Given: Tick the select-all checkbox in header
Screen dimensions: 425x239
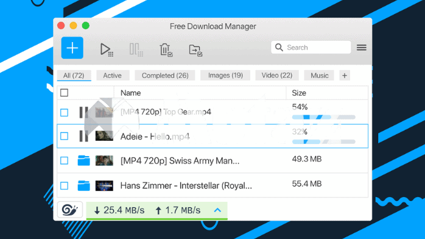Looking at the screenshot, I should 65,93.
